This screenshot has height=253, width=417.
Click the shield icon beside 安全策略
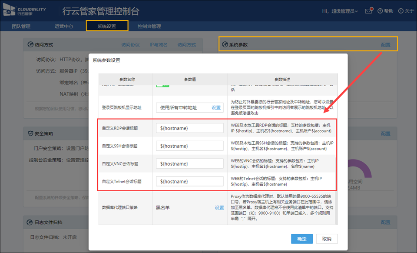30,133
